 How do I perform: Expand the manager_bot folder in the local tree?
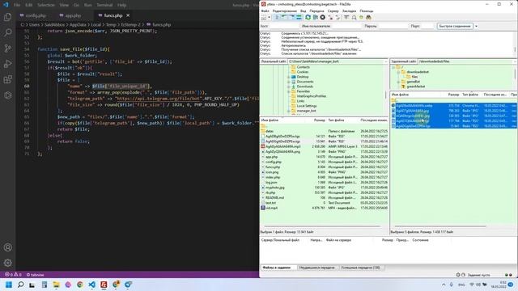pyautogui.click(x=288, y=111)
